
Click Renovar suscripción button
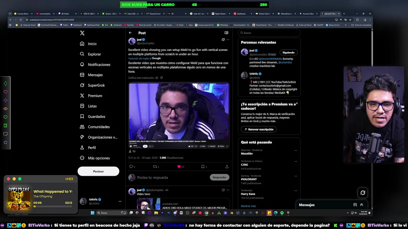click(259, 129)
